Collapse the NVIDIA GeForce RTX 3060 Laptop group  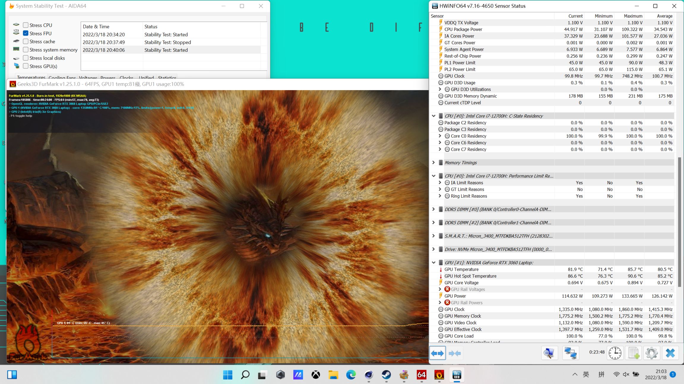[433, 263]
